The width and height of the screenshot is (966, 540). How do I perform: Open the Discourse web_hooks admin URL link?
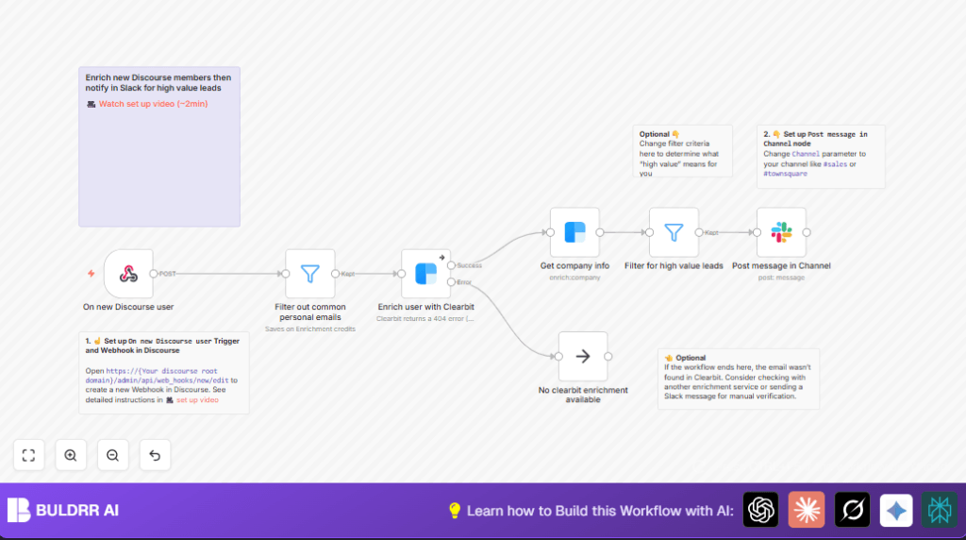pos(157,376)
